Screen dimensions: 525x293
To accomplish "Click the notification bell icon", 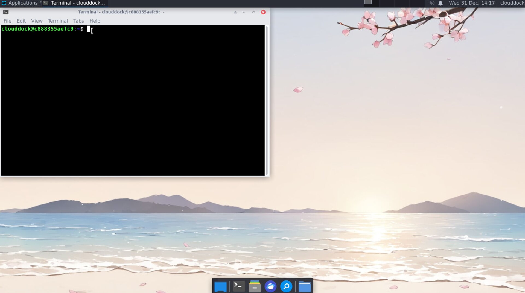I will 441,3.
